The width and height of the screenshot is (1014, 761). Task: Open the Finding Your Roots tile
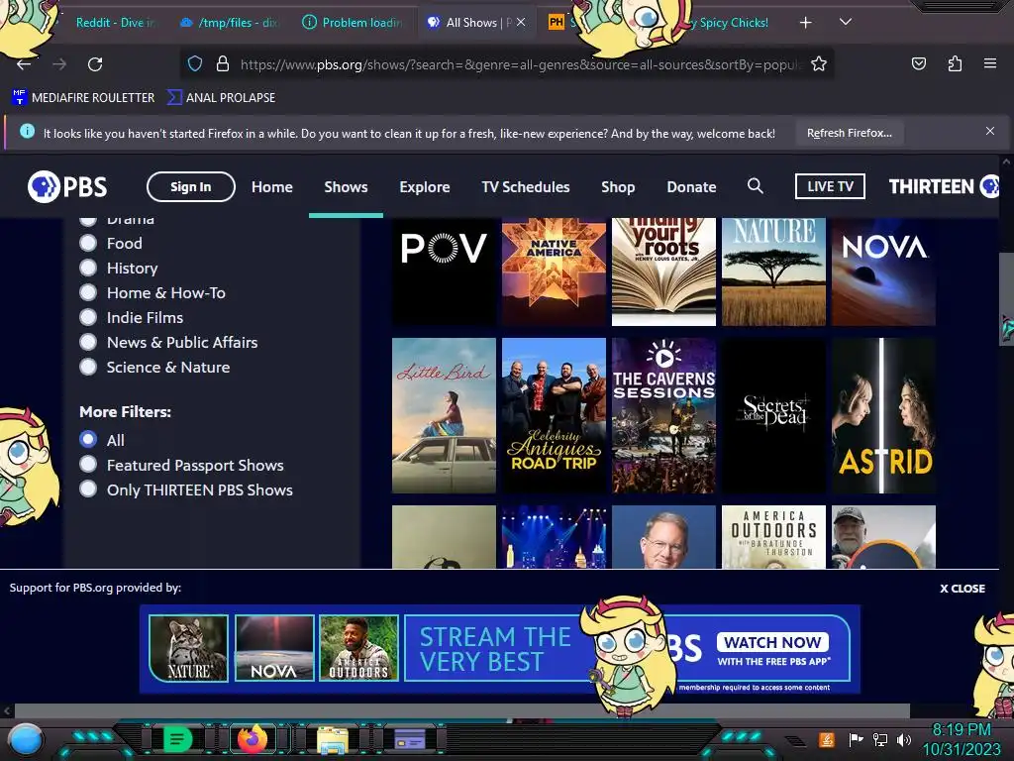coord(663,272)
